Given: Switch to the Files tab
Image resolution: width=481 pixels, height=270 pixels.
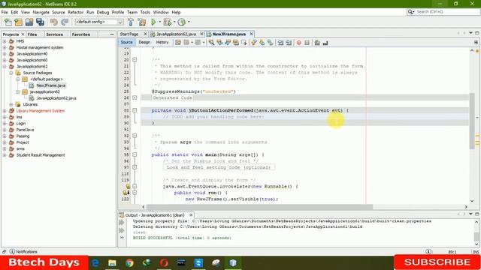Looking at the screenshot, I should [x=32, y=34].
